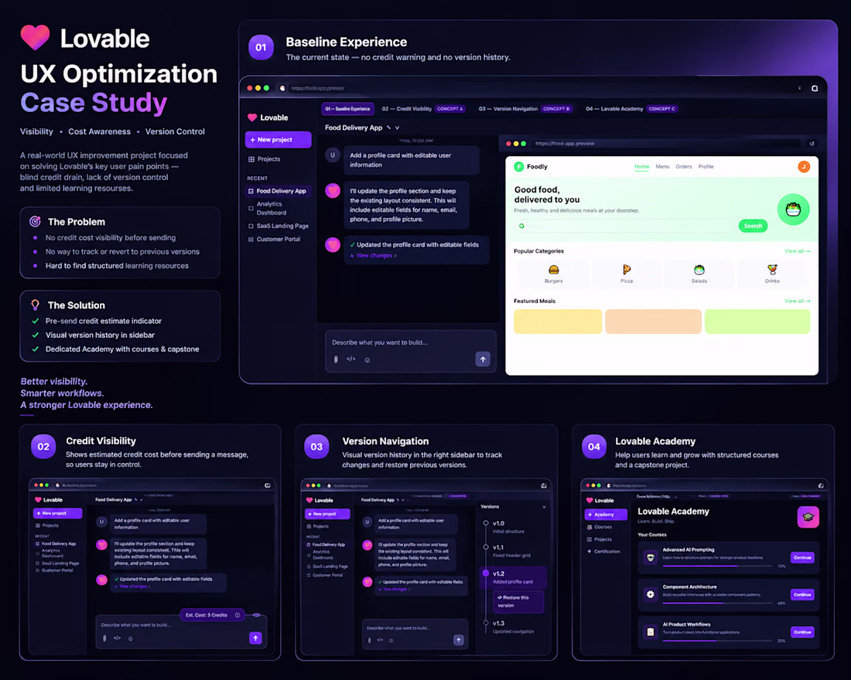Click the orange J avatar in Foodly preview
The image size is (851, 680).
(x=804, y=166)
